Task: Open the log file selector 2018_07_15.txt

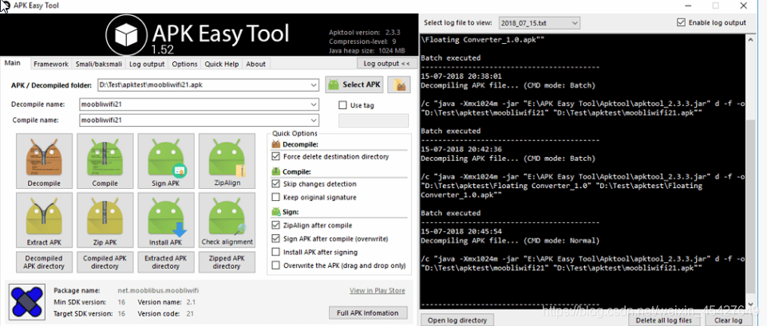Action: tap(539, 22)
